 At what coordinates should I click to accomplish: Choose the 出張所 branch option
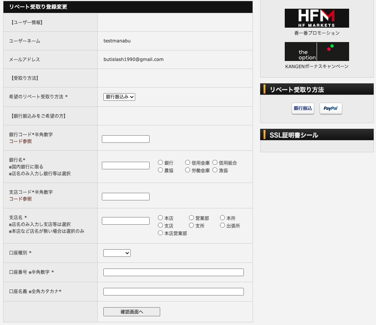[x=223, y=225]
